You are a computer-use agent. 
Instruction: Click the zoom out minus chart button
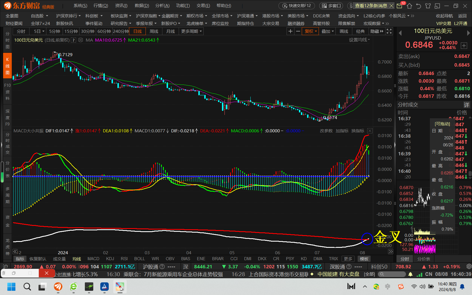(298, 31)
